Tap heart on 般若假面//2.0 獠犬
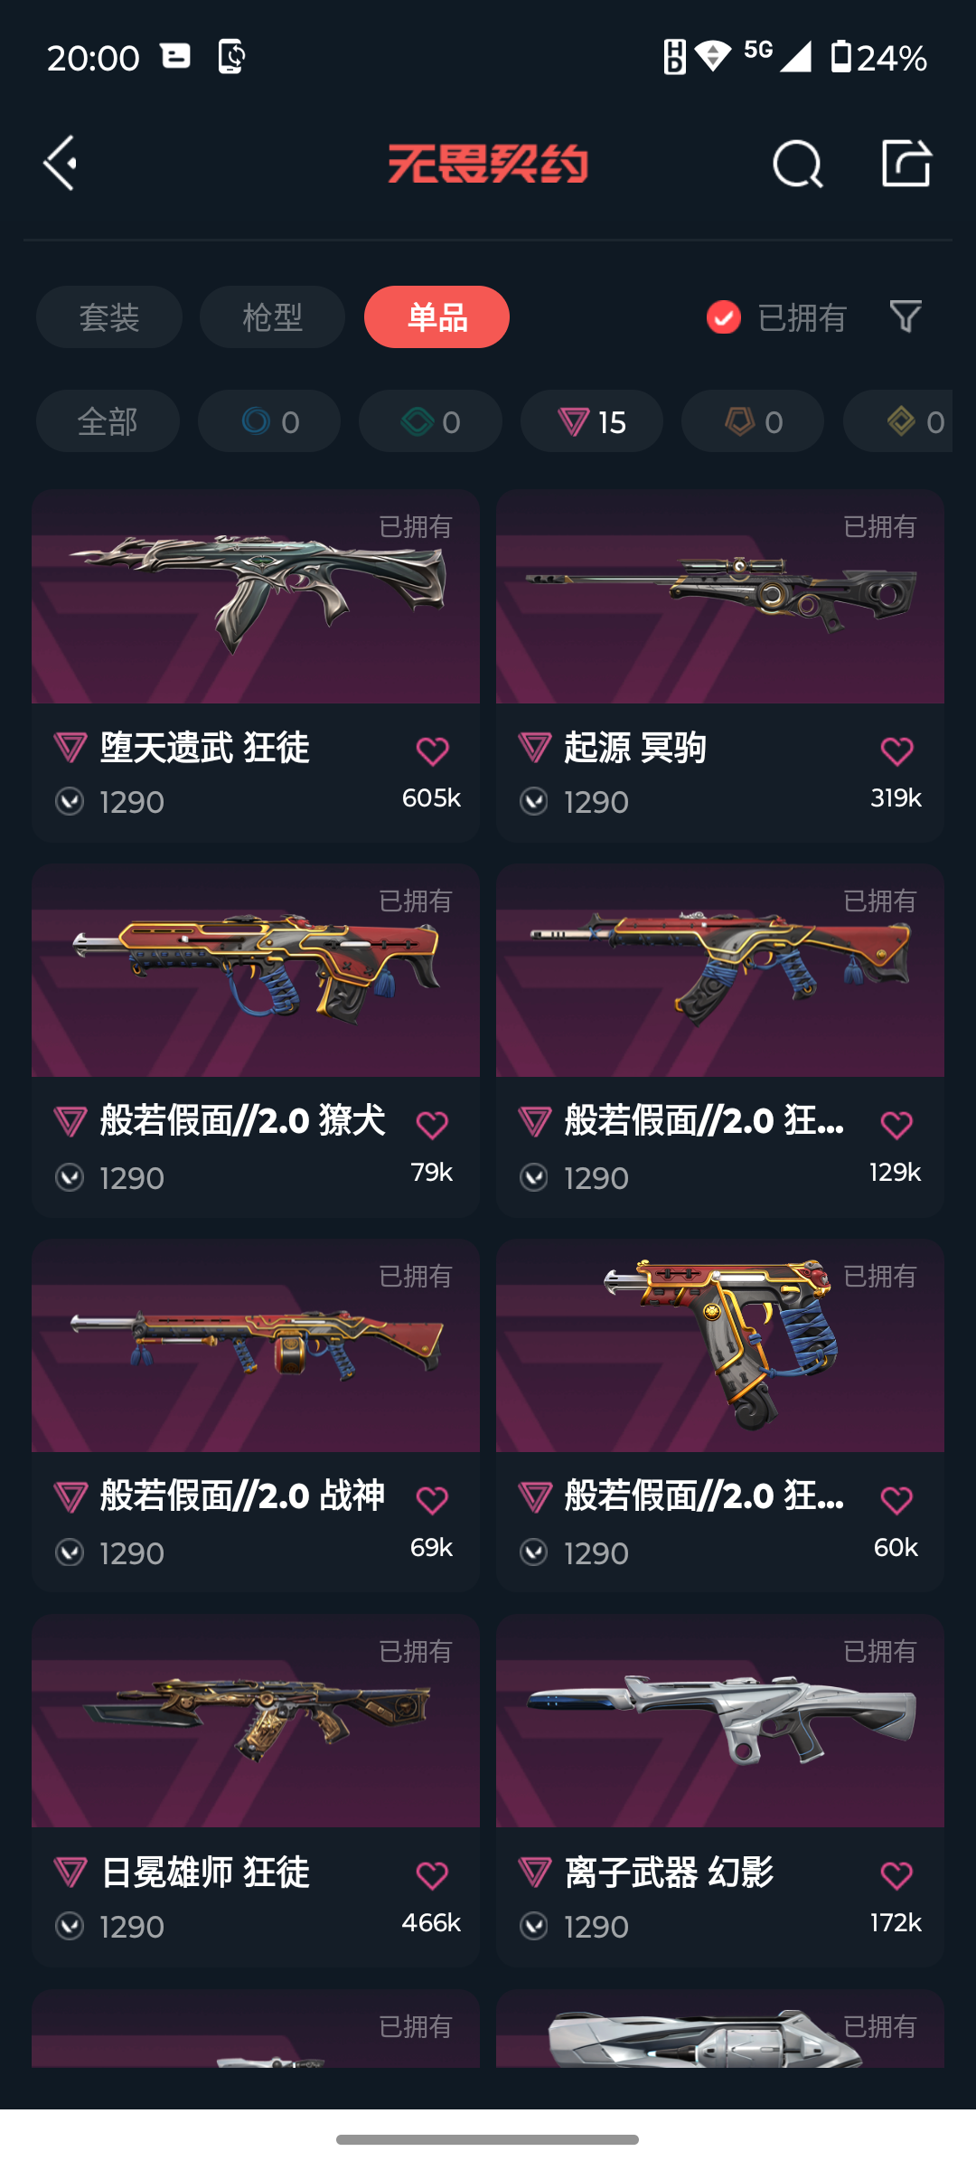 432,1126
